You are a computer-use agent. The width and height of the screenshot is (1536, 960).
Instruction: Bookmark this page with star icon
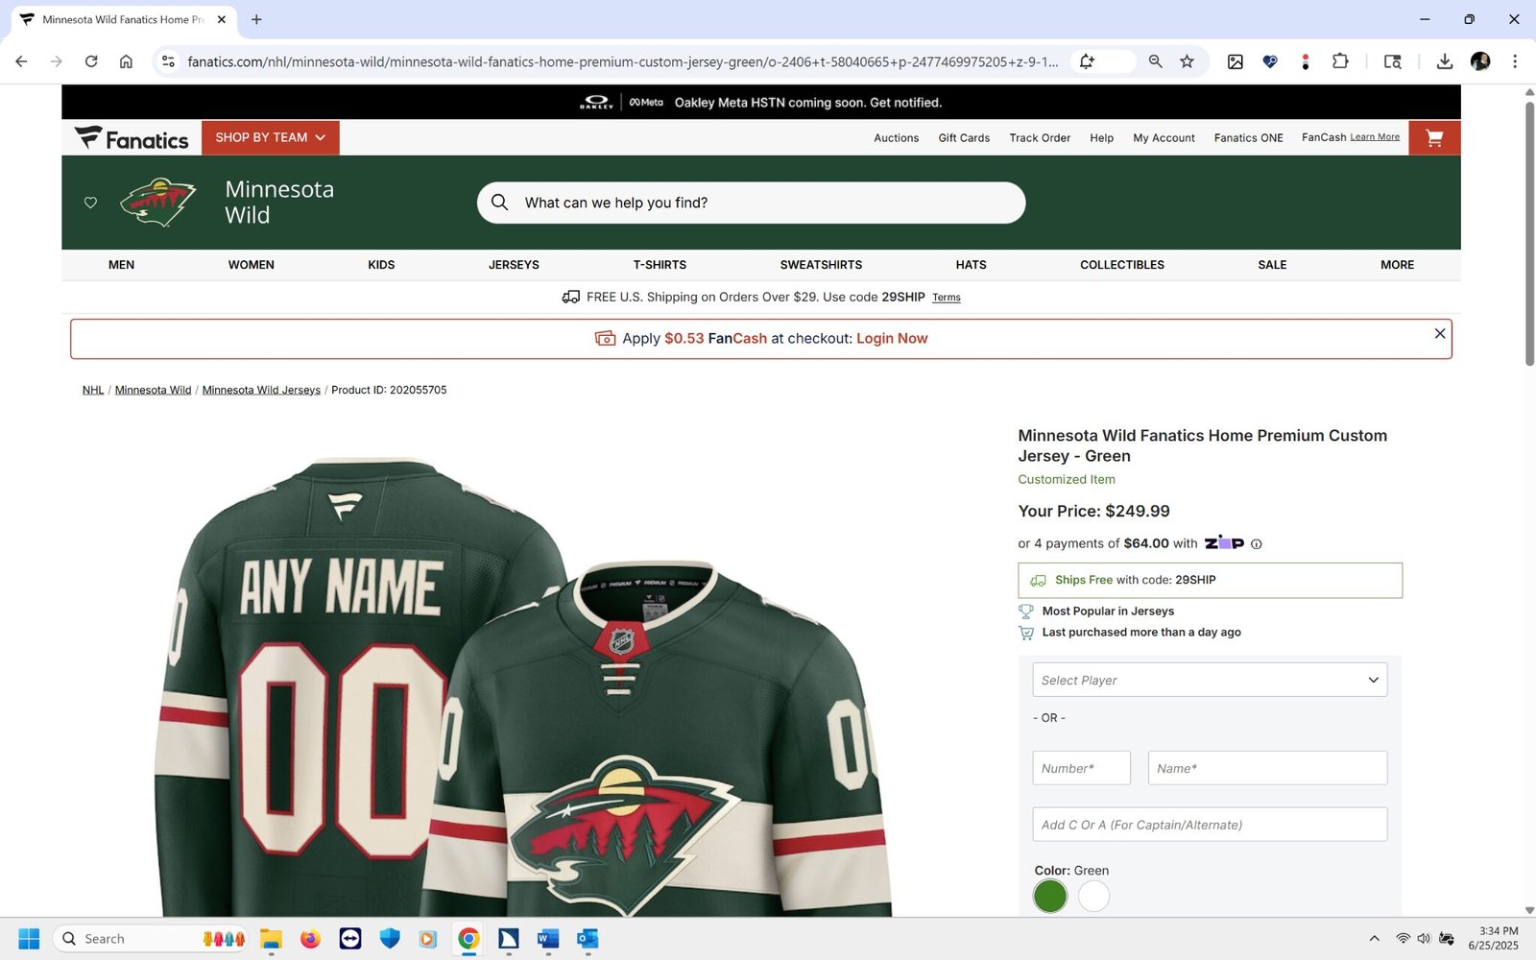pyautogui.click(x=1187, y=61)
